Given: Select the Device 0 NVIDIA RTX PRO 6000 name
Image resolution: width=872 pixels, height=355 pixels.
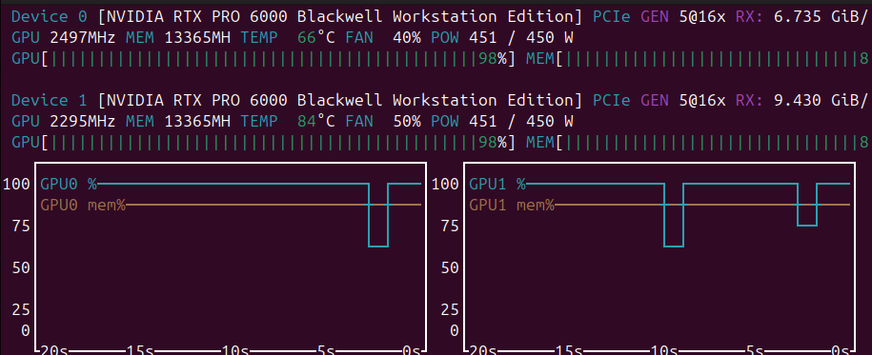Looking at the screenshot, I should tap(340, 17).
